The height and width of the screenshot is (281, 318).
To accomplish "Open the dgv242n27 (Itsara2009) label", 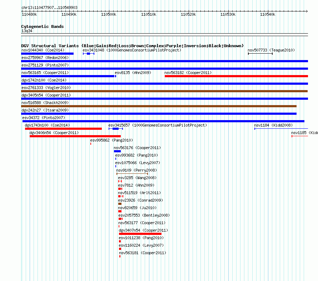I will click(45, 110).
